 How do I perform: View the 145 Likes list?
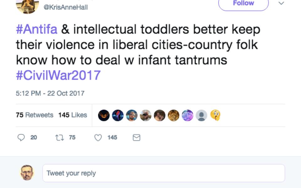click(x=72, y=115)
